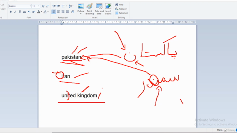Open the text color dropdown arrow
237x133 pixels.
pyautogui.click(x=41, y=12)
